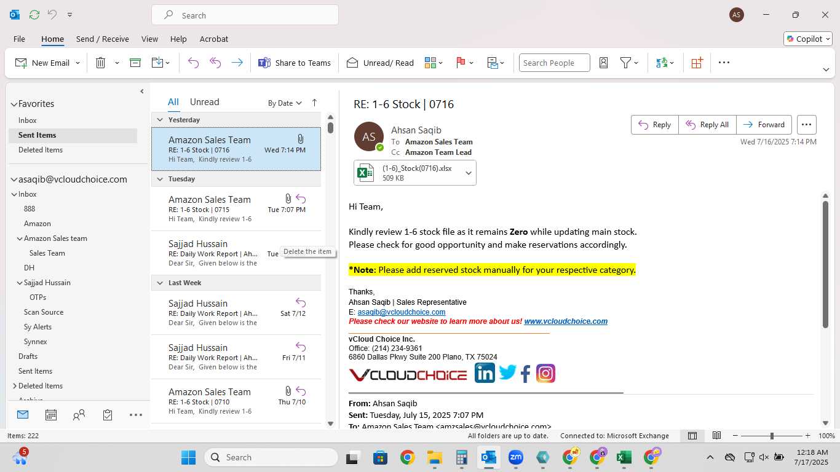Screen dimensions: 840x472
Task: Click the Translate icon in ribbon
Action: pyautogui.click(x=662, y=63)
